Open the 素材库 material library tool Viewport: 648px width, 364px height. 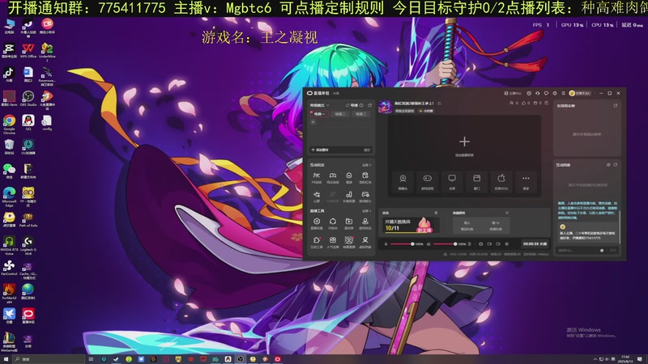(349, 224)
